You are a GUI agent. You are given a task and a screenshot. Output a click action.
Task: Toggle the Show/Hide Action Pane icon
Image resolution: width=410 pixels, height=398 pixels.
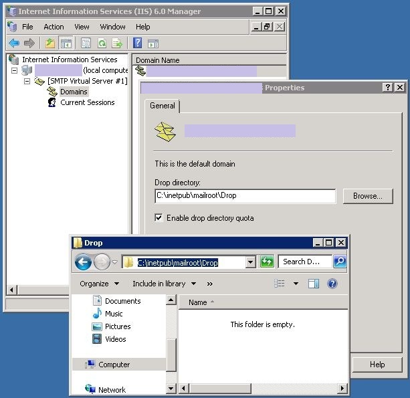point(153,43)
